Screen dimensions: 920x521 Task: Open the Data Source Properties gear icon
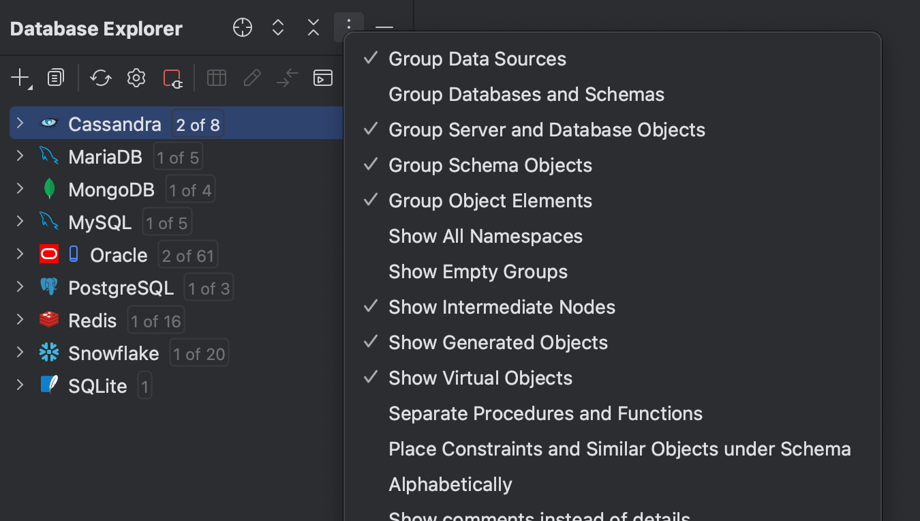click(x=136, y=77)
